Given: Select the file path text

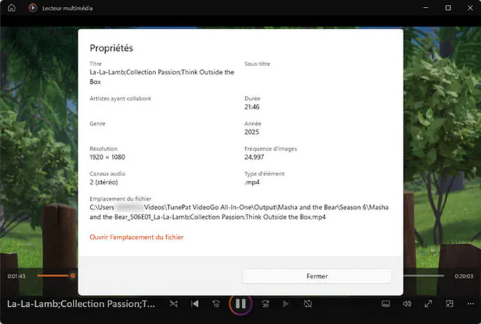Looking at the screenshot, I should (x=239, y=212).
